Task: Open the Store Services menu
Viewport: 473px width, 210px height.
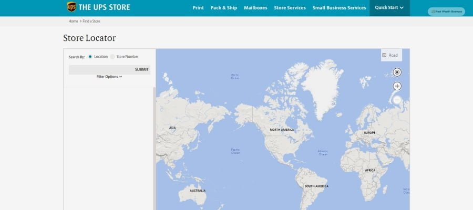Action: pyautogui.click(x=290, y=8)
